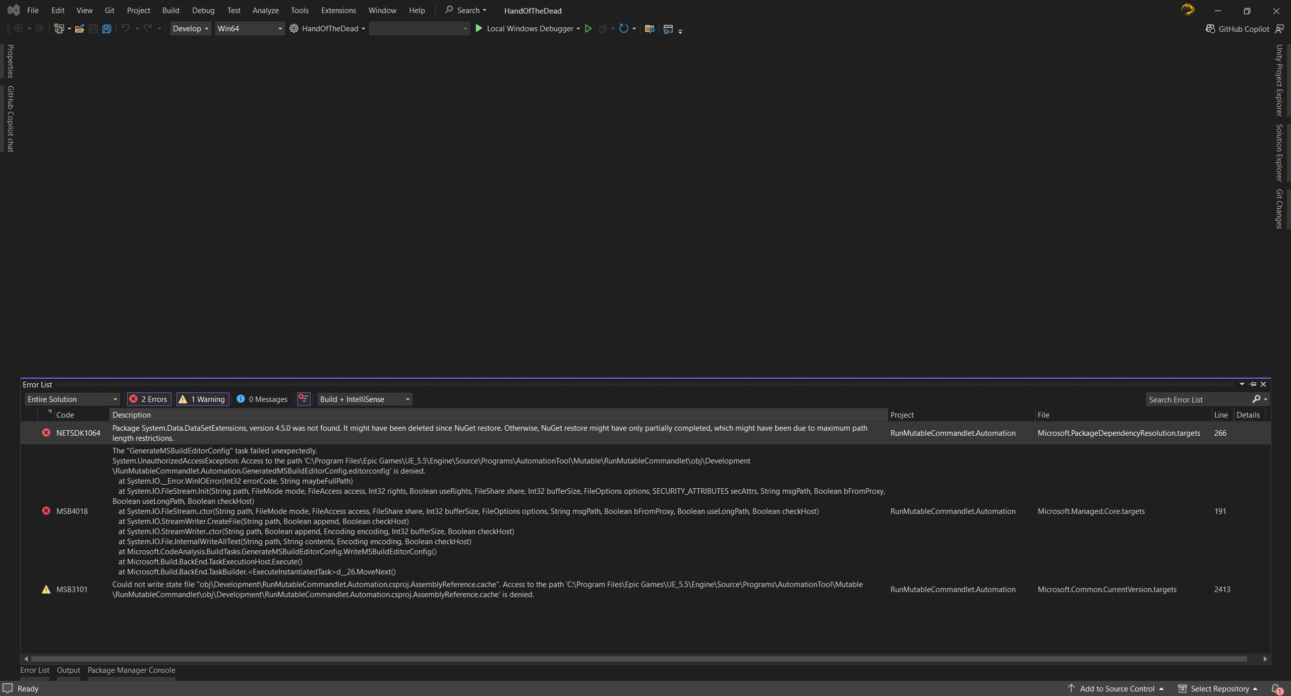Switch to the Output tab
1291x696 pixels.
(x=68, y=670)
